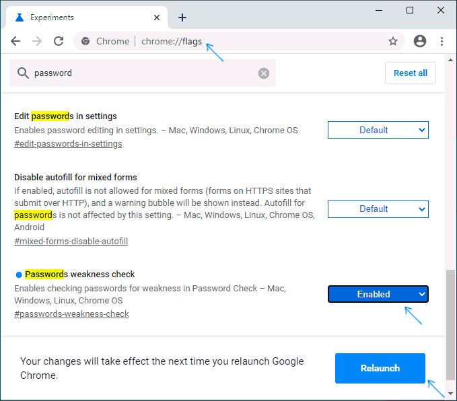Reload the page with refresh icon
The width and height of the screenshot is (457, 401).
coord(59,41)
